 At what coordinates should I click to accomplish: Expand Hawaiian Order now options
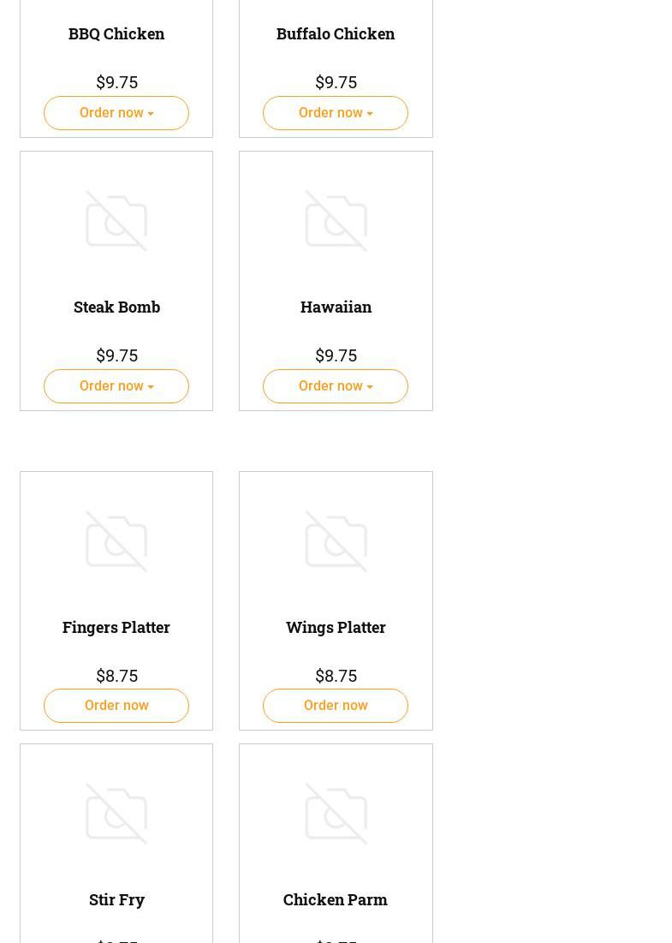pyautogui.click(x=336, y=386)
